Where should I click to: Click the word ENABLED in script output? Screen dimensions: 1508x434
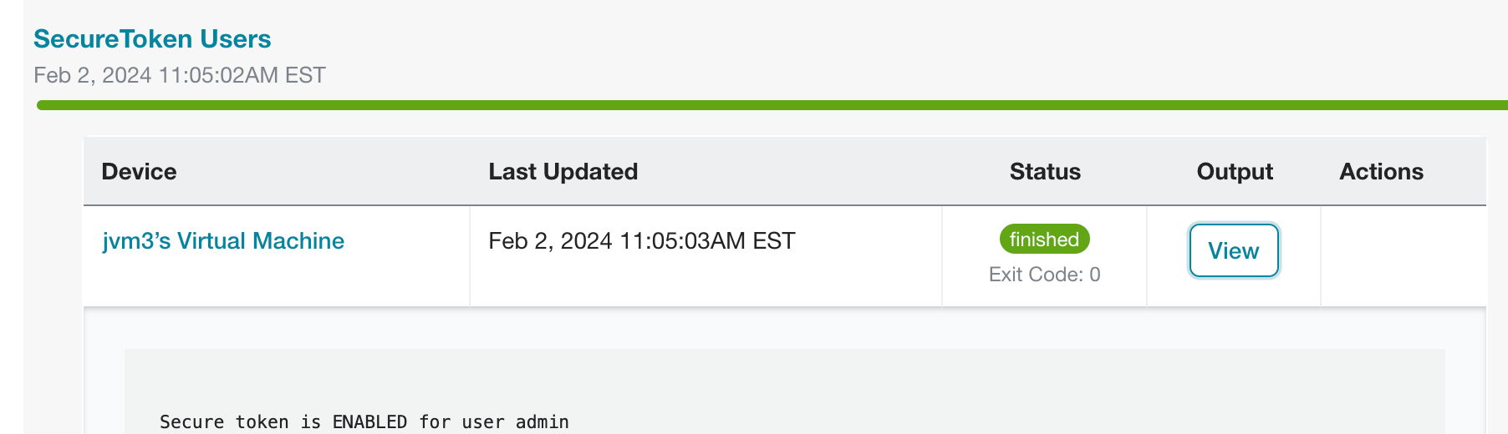click(x=369, y=422)
